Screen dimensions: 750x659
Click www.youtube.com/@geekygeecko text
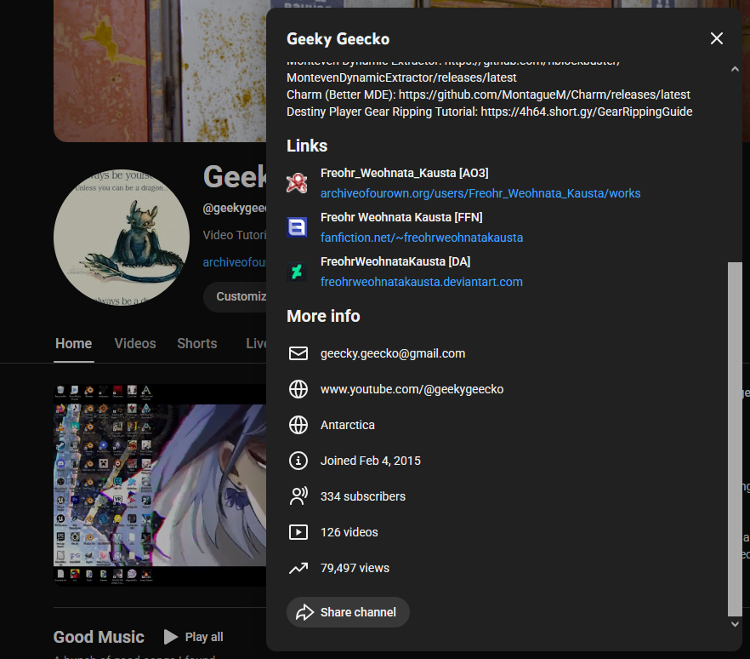coord(412,389)
